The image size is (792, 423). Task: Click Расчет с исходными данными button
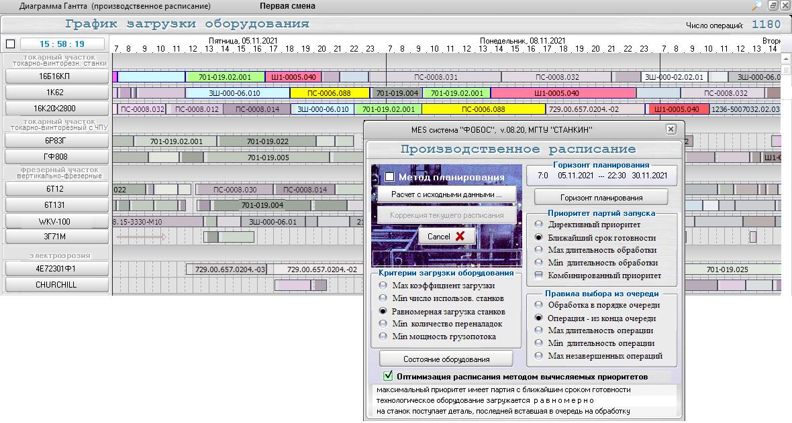click(447, 194)
